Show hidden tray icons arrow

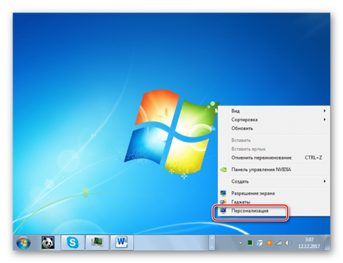[x=240, y=243]
